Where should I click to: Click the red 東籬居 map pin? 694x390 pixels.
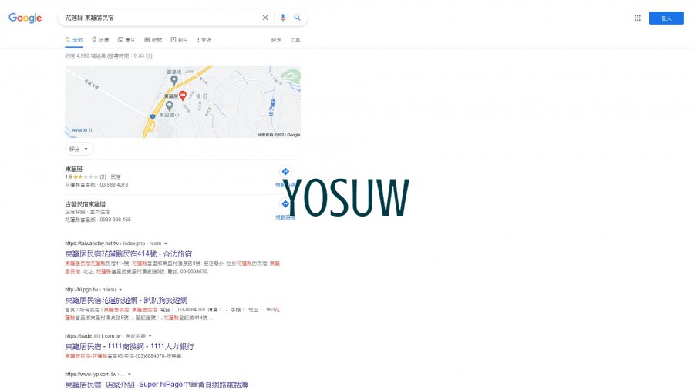click(182, 96)
